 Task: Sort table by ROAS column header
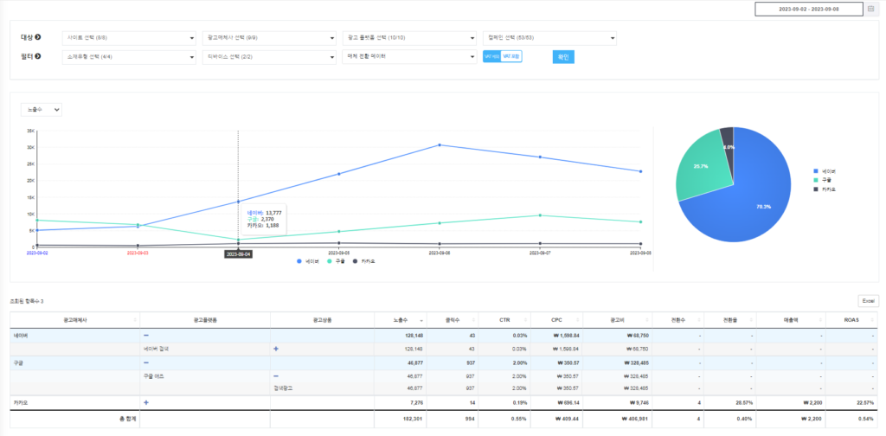tap(852, 320)
